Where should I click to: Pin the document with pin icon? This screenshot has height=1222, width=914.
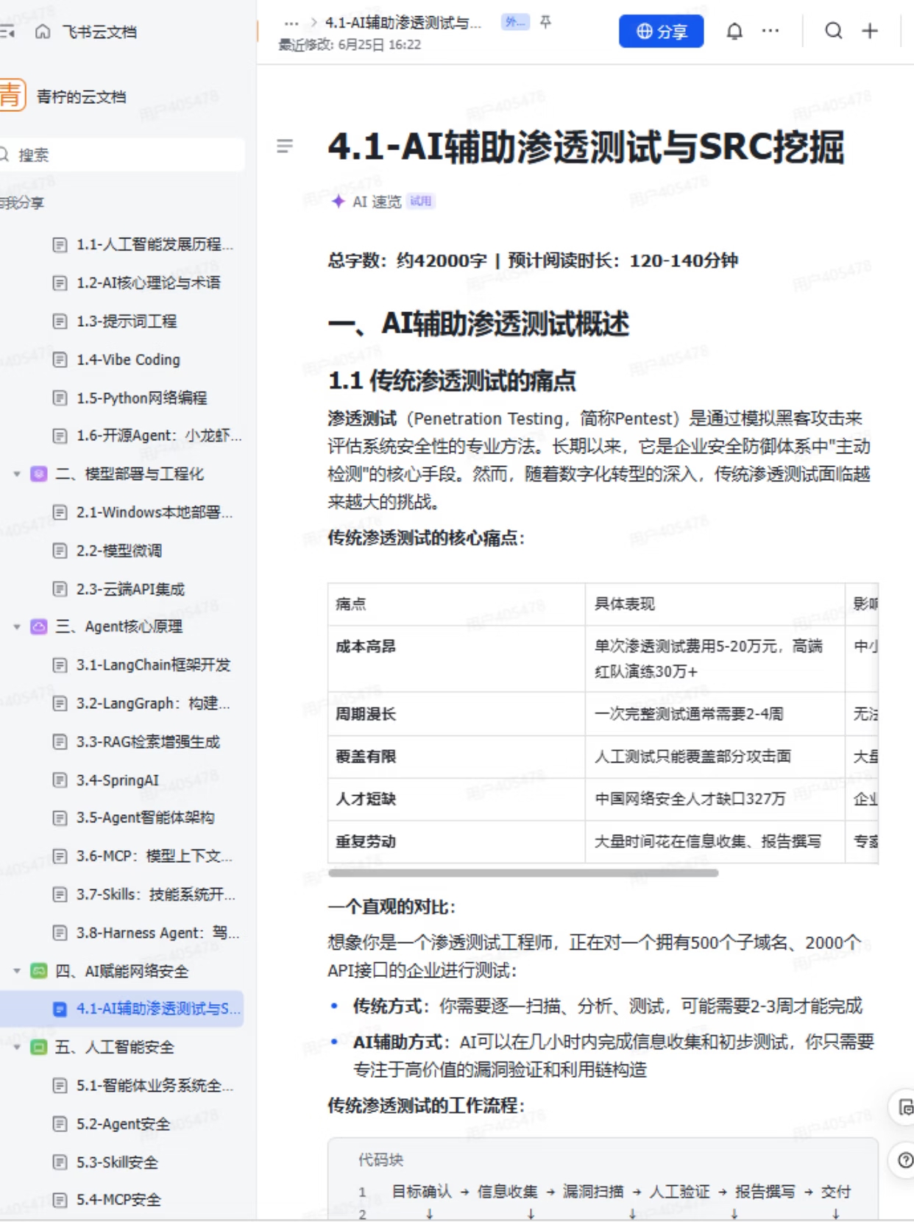pyautogui.click(x=545, y=22)
